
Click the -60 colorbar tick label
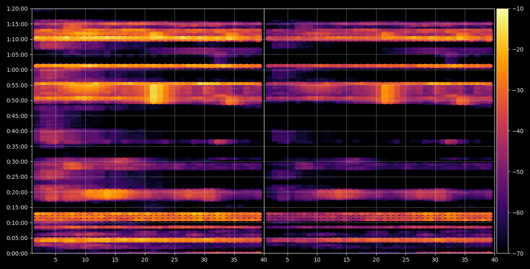click(518, 213)
